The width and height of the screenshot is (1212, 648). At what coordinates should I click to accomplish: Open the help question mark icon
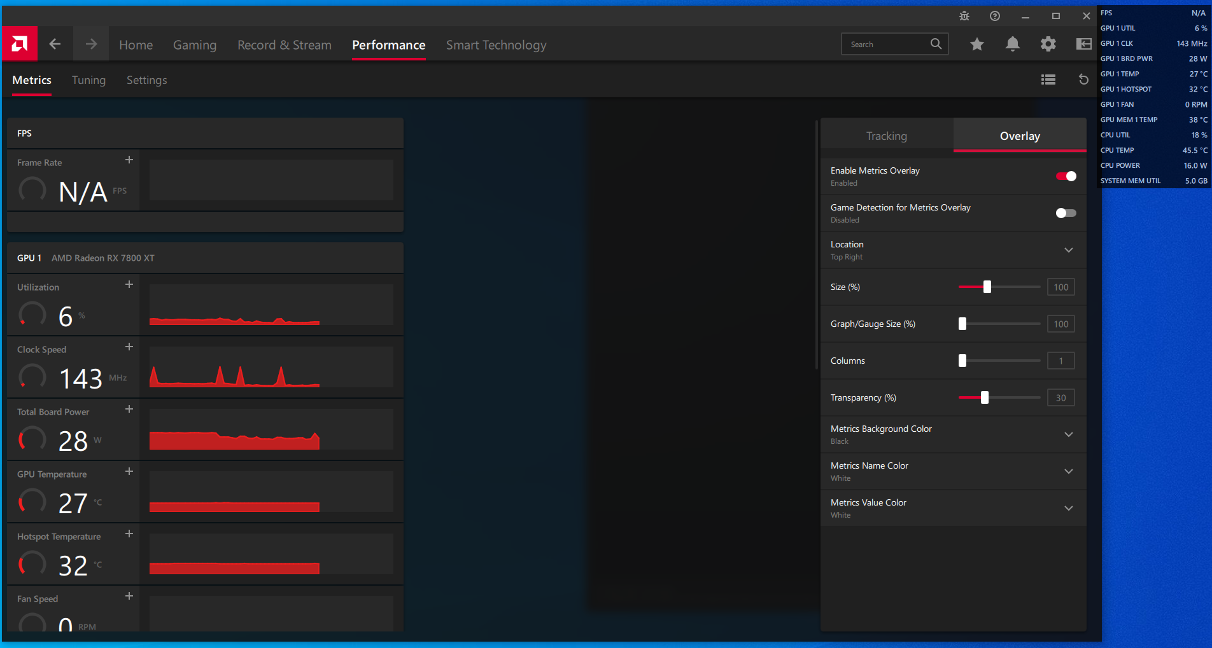pos(995,16)
